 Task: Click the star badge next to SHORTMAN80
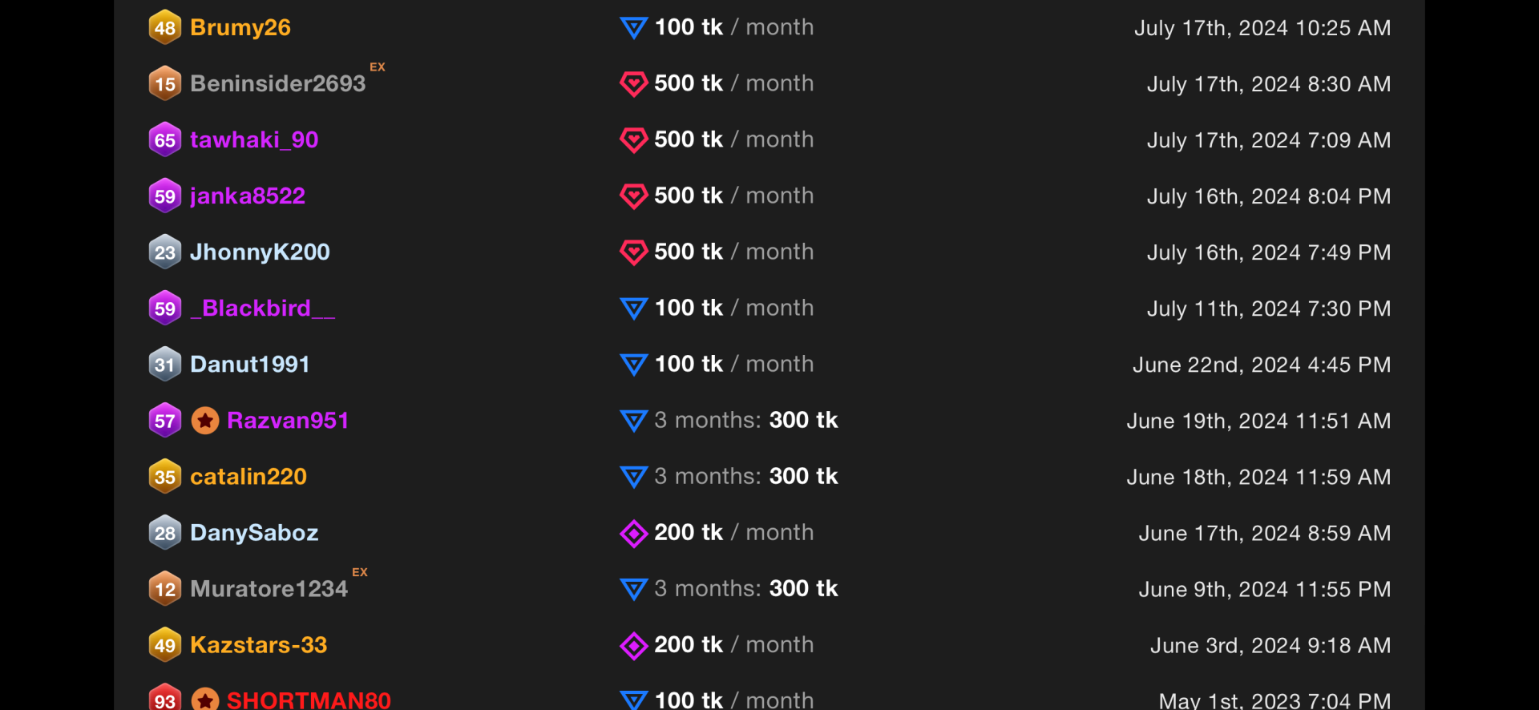click(205, 700)
